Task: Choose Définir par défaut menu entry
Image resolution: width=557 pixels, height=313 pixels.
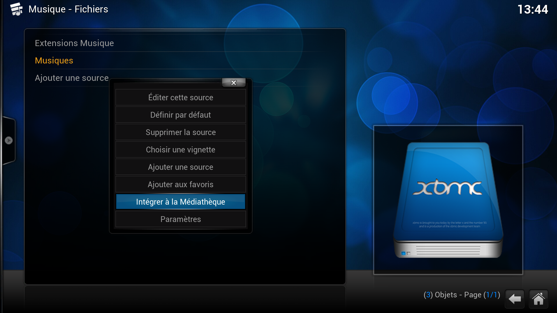Action: (181, 115)
